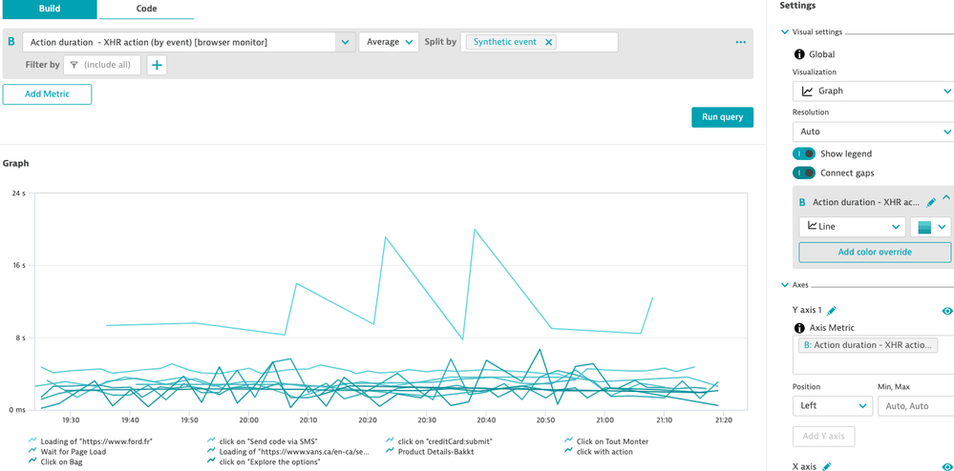Click the edit pencil beside Y axis 1
Screen dimensions: 954x471
(832, 310)
